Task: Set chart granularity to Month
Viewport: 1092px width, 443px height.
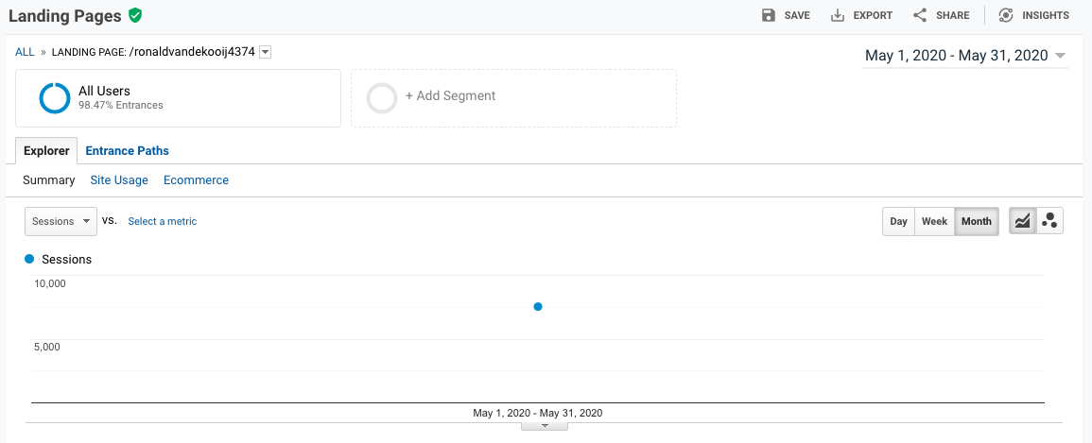Action: tap(976, 221)
